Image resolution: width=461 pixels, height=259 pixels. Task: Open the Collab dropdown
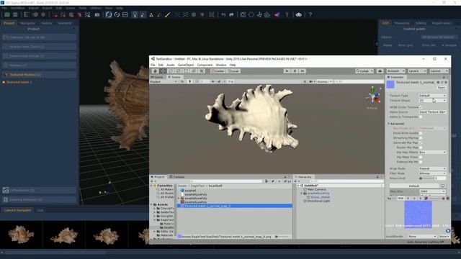pyautogui.click(x=364, y=71)
